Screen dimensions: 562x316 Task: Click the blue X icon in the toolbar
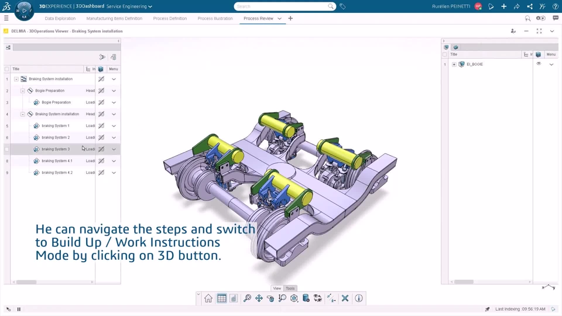[x=345, y=298]
